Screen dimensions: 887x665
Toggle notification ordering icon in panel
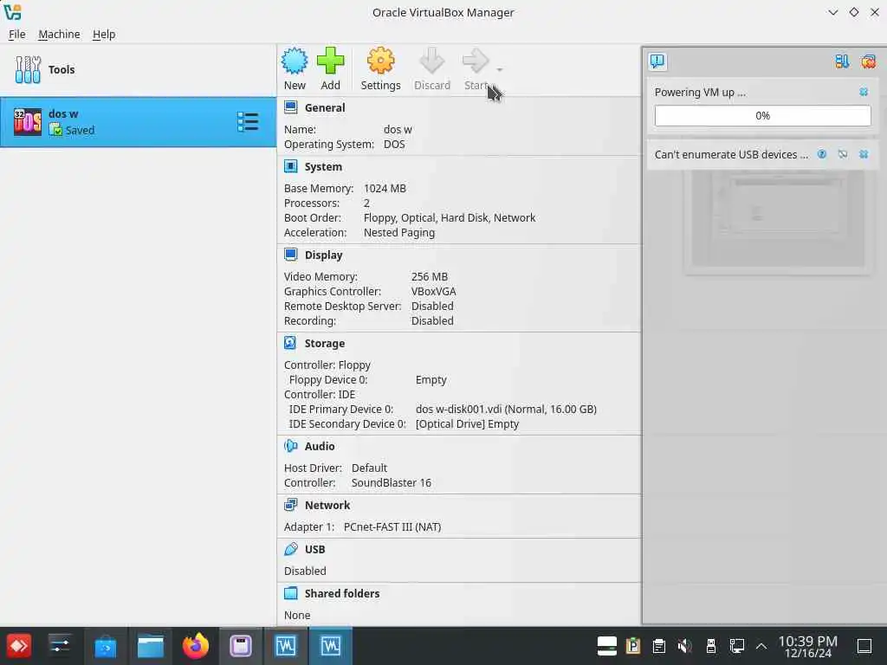tap(842, 61)
